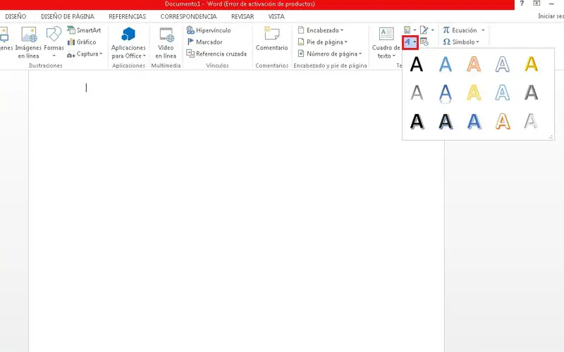Image resolution: width=564 pixels, height=352 pixels.
Task: Open the Símbolo symbol menu
Action: (461, 42)
